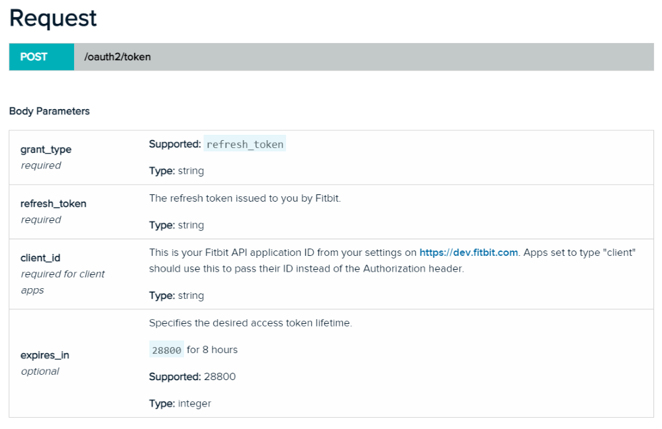Select the refresh_token parameter name
The width and height of the screenshot is (662, 429).
point(54,204)
